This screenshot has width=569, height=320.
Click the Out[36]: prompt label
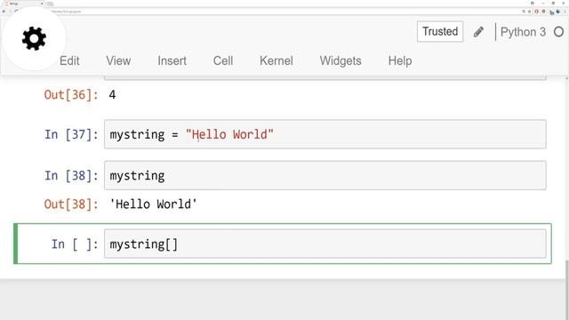point(71,95)
